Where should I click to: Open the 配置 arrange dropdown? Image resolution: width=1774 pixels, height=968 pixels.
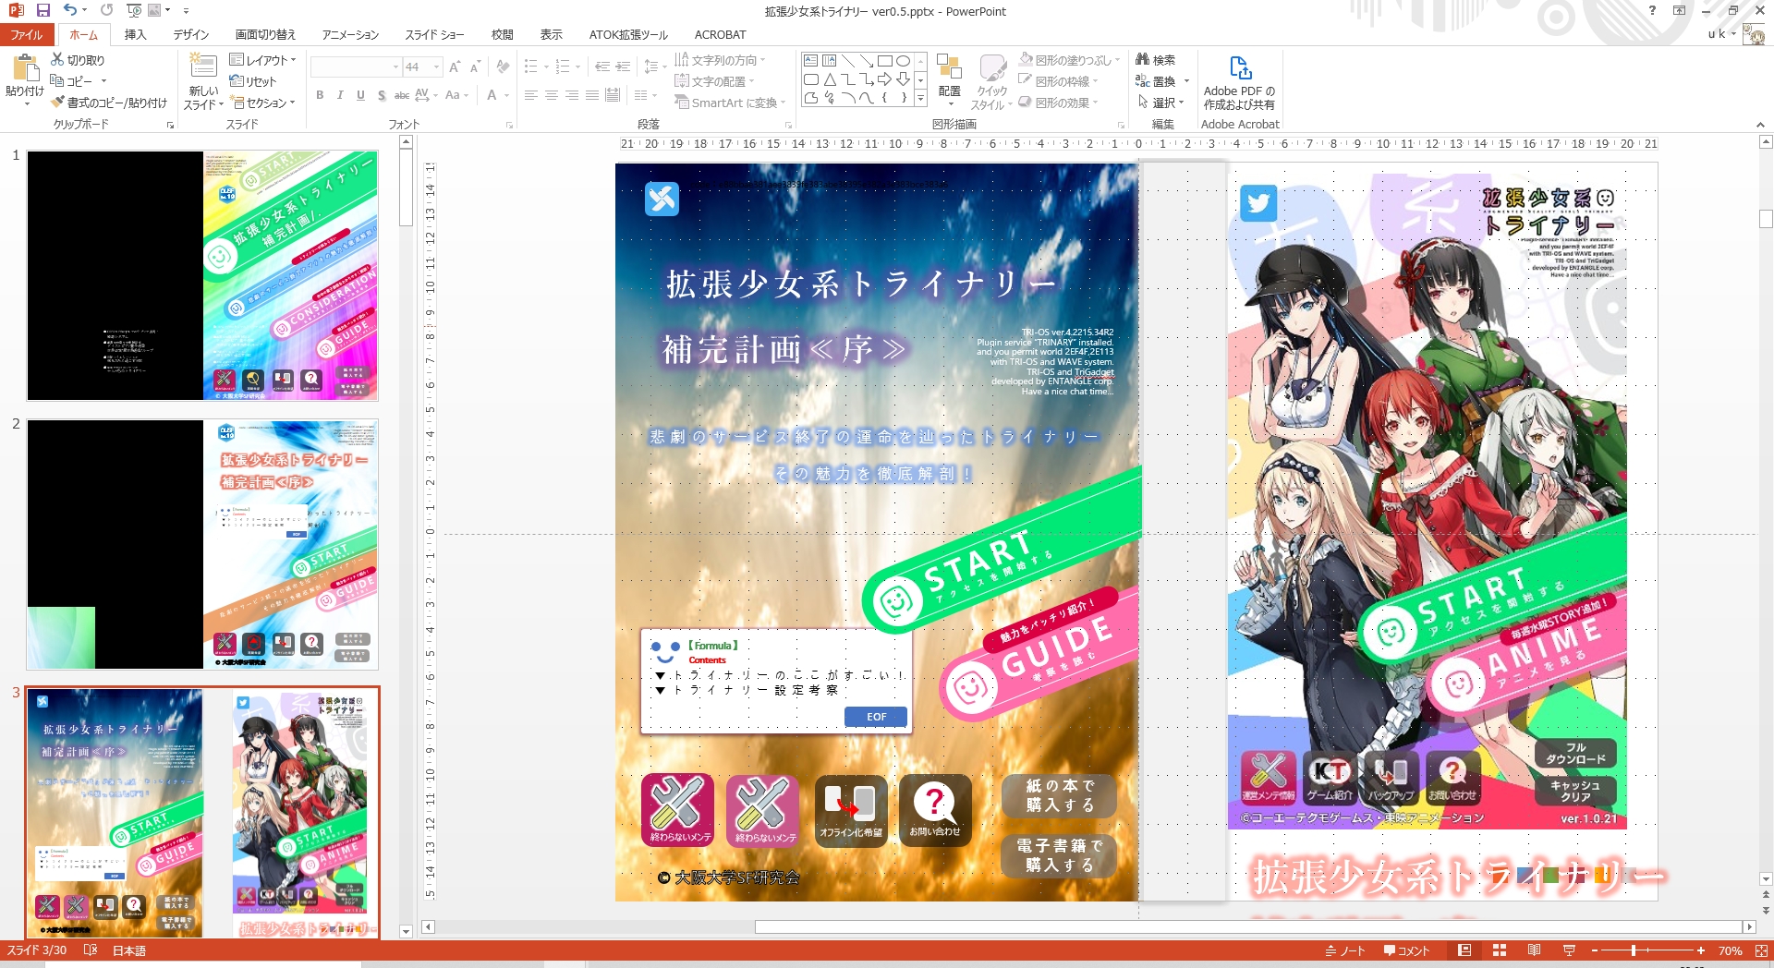click(x=949, y=79)
